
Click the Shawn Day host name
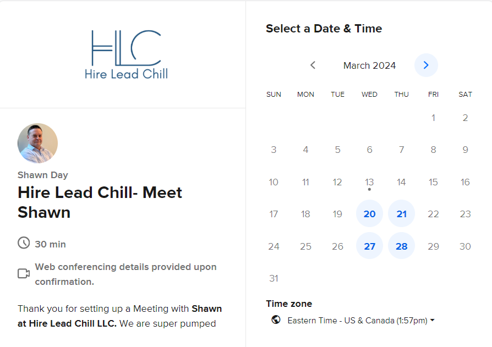click(43, 175)
